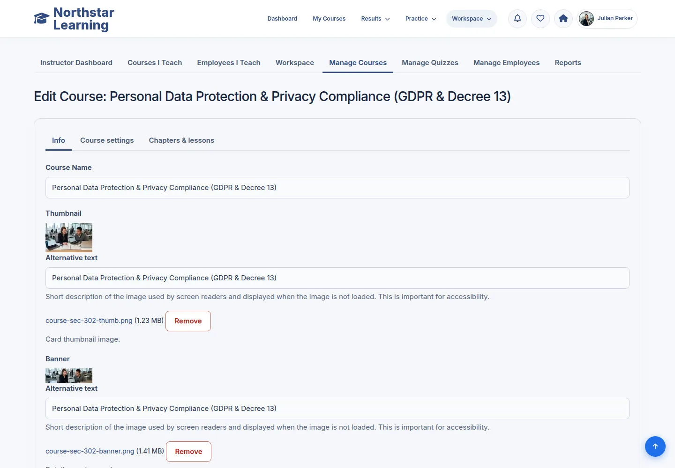Expand the Results dropdown menu
675x468 pixels.
point(375,19)
